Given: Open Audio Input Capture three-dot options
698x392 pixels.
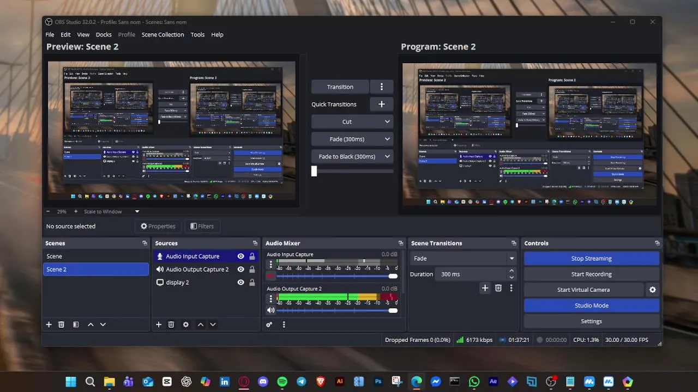Looking at the screenshot, I should pos(270,265).
